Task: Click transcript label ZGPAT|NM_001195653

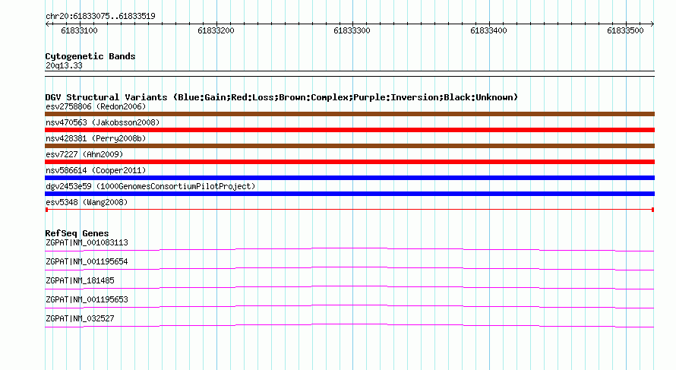Action: tap(87, 299)
